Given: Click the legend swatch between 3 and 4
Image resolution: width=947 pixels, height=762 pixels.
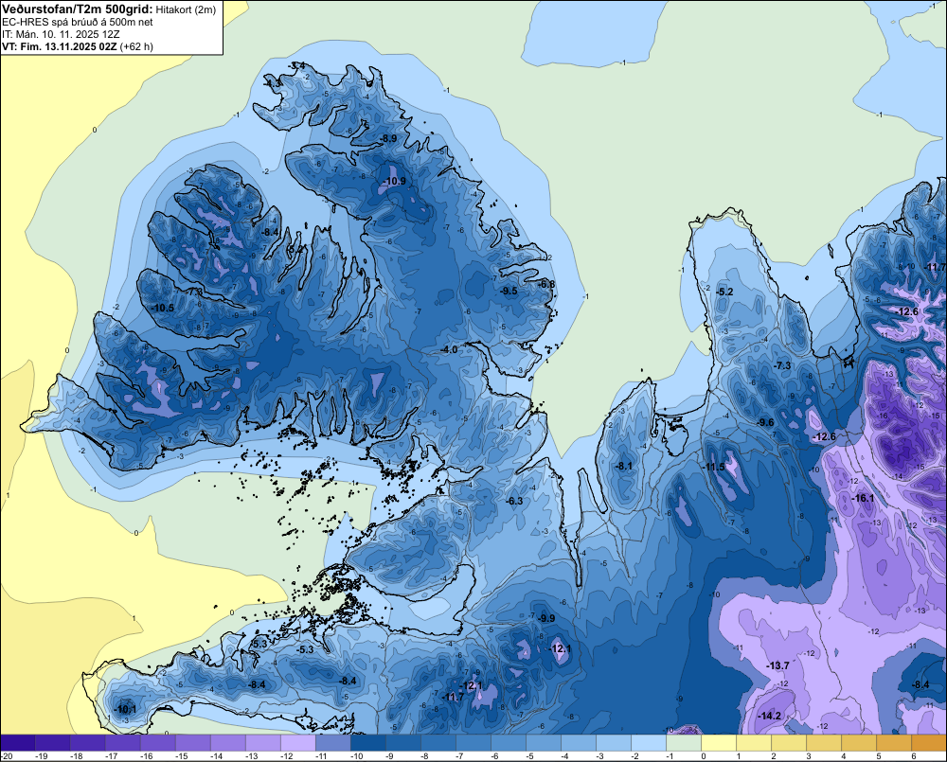Looking at the screenshot, I should [825, 743].
